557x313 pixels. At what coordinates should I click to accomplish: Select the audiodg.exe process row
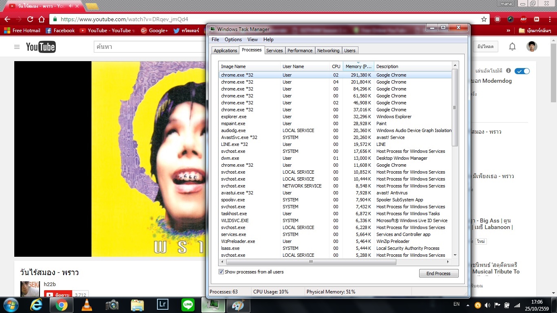point(335,130)
